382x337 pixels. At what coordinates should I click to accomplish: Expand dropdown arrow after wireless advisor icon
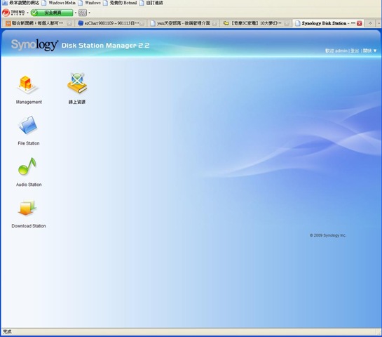[90, 13]
